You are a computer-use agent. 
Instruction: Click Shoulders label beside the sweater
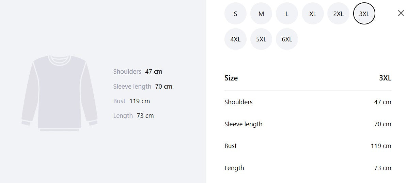coord(127,71)
